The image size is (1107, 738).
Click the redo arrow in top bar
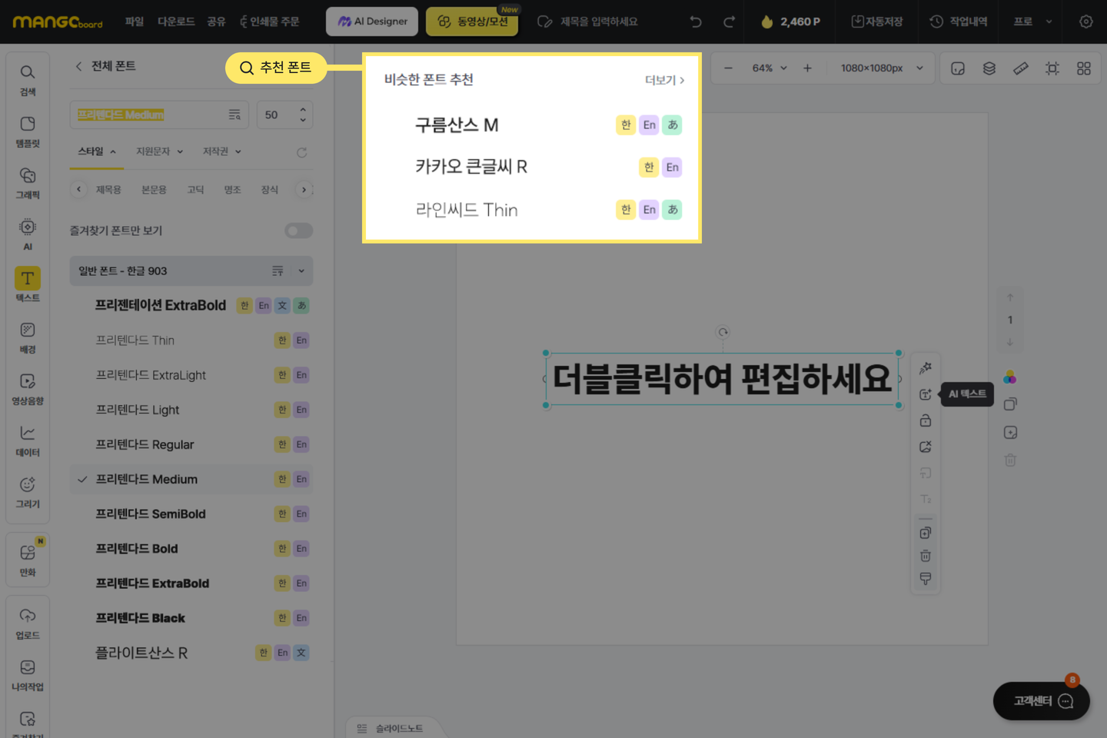(x=729, y=22)
